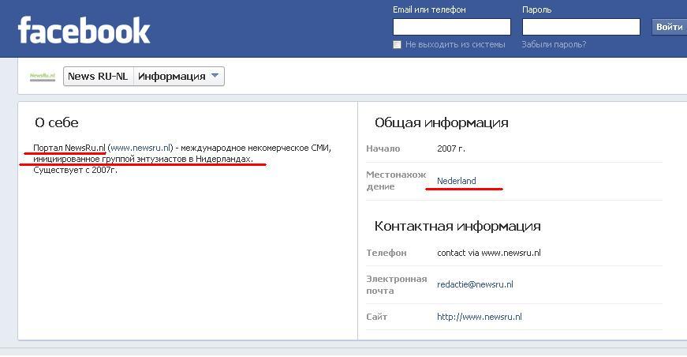Click the redactie@newsru.nl email link
Image resolution: width=687 pixels, height=357 pixels.
475,284
